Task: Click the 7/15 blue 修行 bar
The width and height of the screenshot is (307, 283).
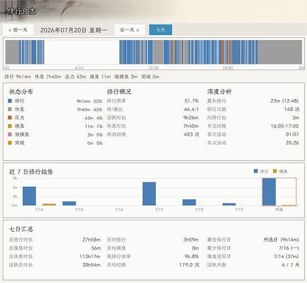Action: point(69,203)
